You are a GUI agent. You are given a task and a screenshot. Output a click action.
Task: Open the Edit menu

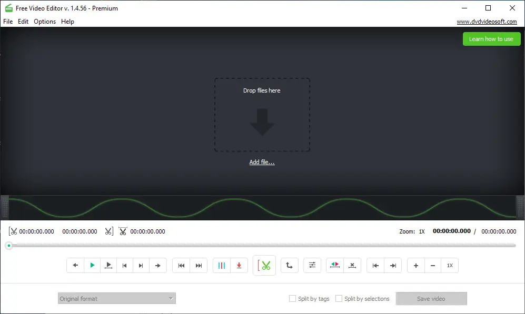(x=23, y=22)
